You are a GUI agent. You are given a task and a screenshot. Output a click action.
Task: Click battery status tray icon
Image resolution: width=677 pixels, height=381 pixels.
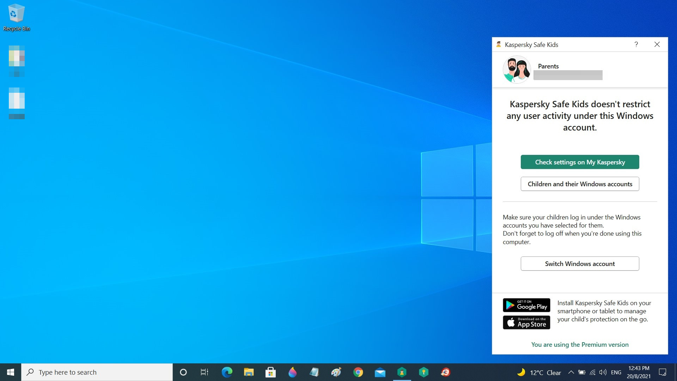pos(582,372)
